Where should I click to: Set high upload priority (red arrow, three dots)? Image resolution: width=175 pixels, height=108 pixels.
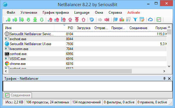pos(63,20)
